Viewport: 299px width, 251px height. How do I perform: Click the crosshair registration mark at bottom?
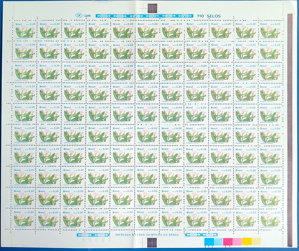click(142, 242)
